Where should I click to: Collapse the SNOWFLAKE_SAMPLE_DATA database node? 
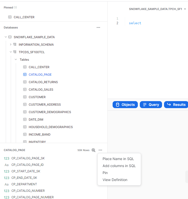point(5,37)
